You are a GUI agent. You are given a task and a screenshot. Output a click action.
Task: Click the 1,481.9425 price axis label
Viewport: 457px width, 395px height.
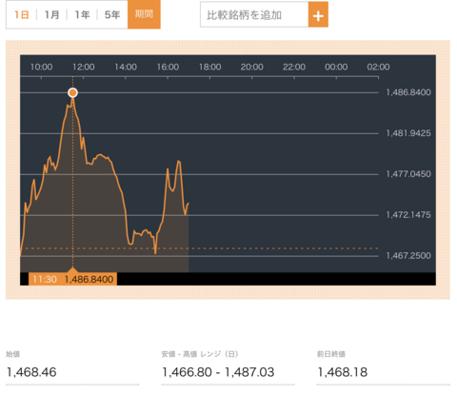tap(408, 133)
